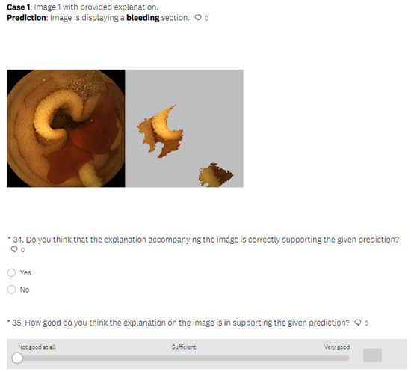Select the Yes radio button

click(11, 272)
